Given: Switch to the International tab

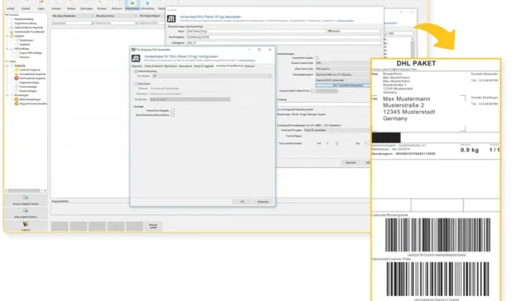Looking at the screenshot, I should click(186, 66).
